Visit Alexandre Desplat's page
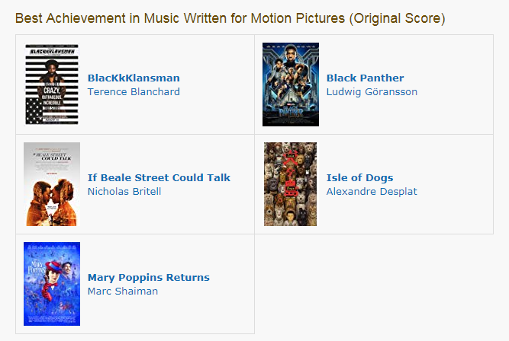Viewport: 509px width, 341px height. pos(372,192)
